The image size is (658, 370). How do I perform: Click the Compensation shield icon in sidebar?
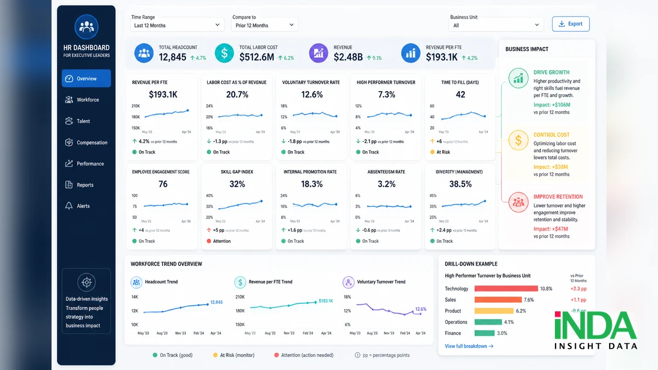click(x=69, y=143)
